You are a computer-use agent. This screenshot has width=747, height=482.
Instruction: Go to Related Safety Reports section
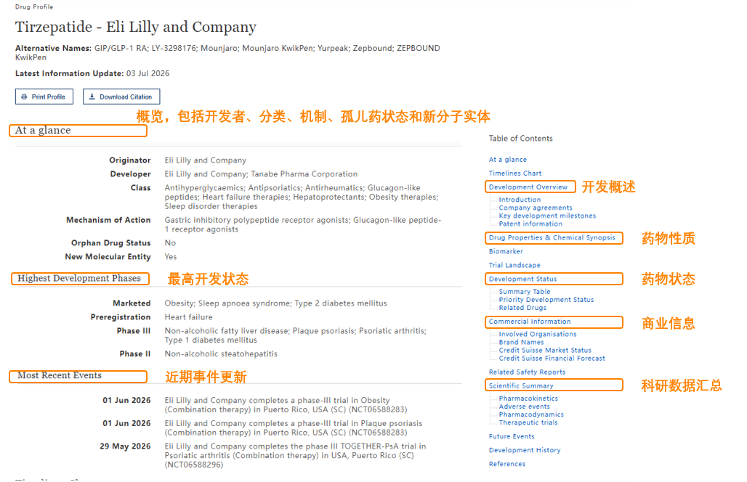(x=527, y=372)
